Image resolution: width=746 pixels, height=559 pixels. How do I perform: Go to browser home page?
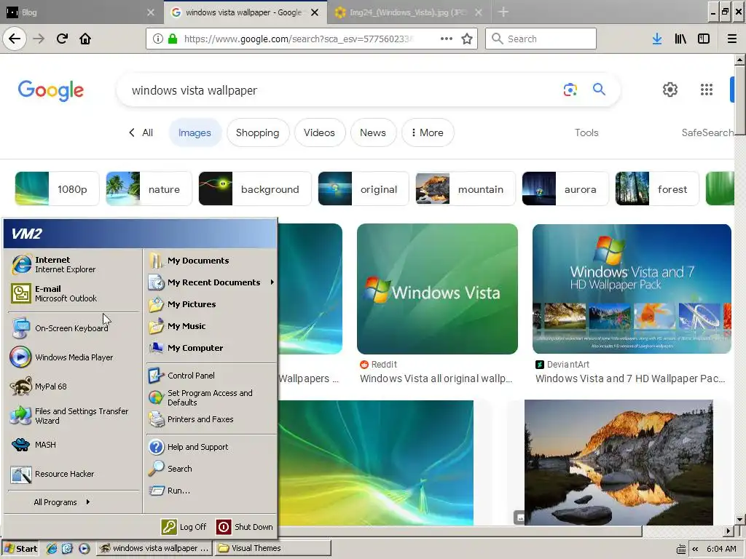85,39
